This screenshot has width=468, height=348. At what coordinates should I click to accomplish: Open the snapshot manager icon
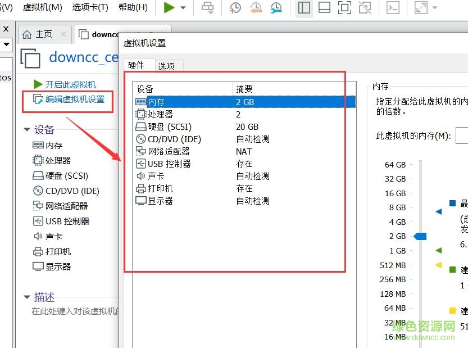click(276, 8)
